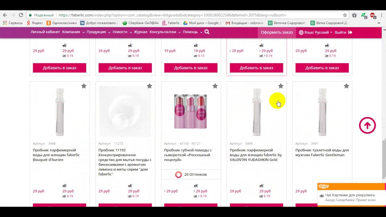The image size is (386, 217).
Task: Click the Оформить заказ button
Action: (277, 32)
